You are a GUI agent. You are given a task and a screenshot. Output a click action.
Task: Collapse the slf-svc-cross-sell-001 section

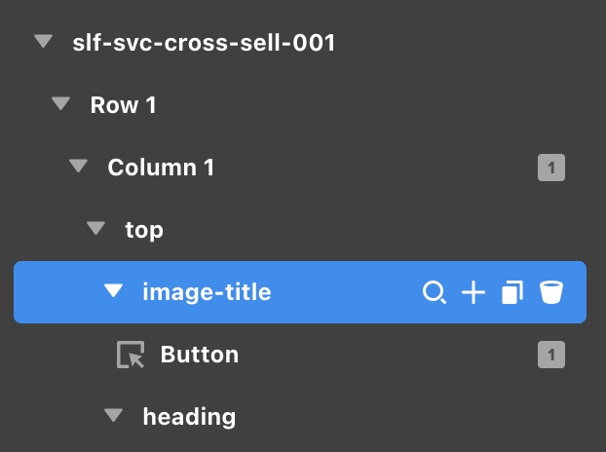point(43,42)
